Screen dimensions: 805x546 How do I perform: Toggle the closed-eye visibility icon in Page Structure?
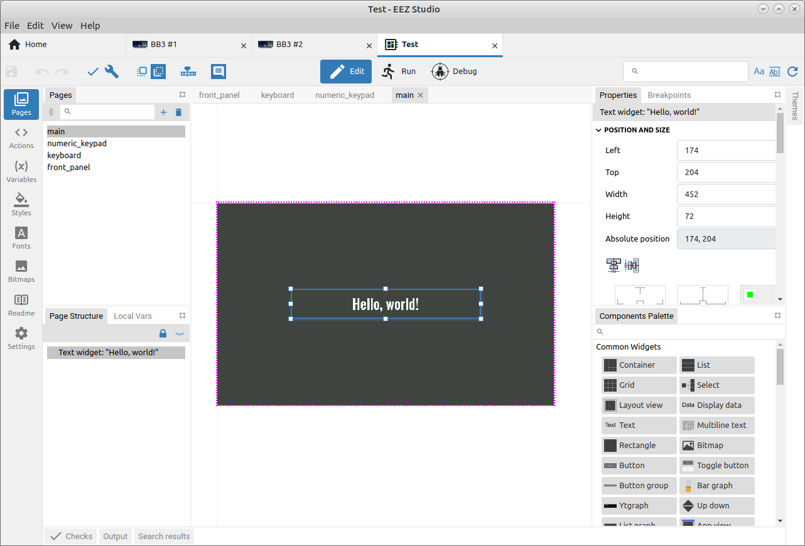click(x=180, y=333)
